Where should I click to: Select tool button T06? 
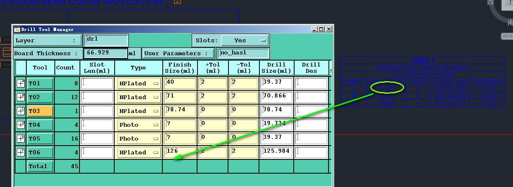pyautogui.click(x=40, y=152)
